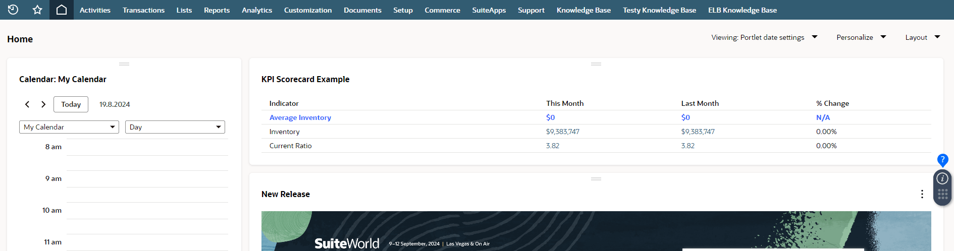Go to previous day in calendar
The image size is (954, 251).
click(27, 104)
